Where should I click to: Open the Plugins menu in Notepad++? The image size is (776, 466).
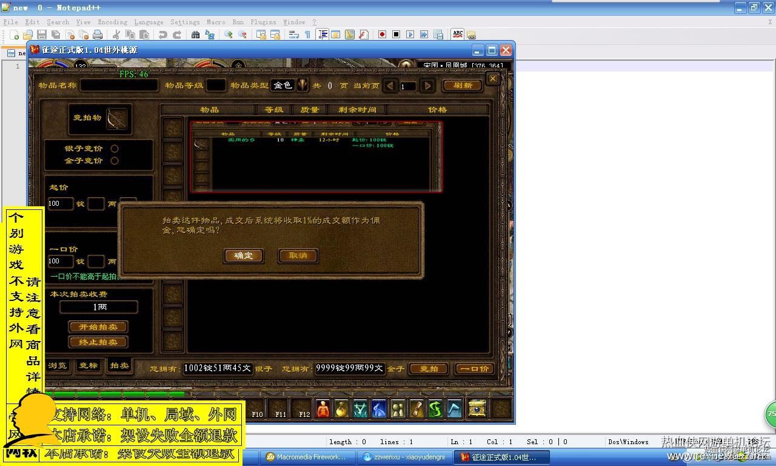click(263, 22)
